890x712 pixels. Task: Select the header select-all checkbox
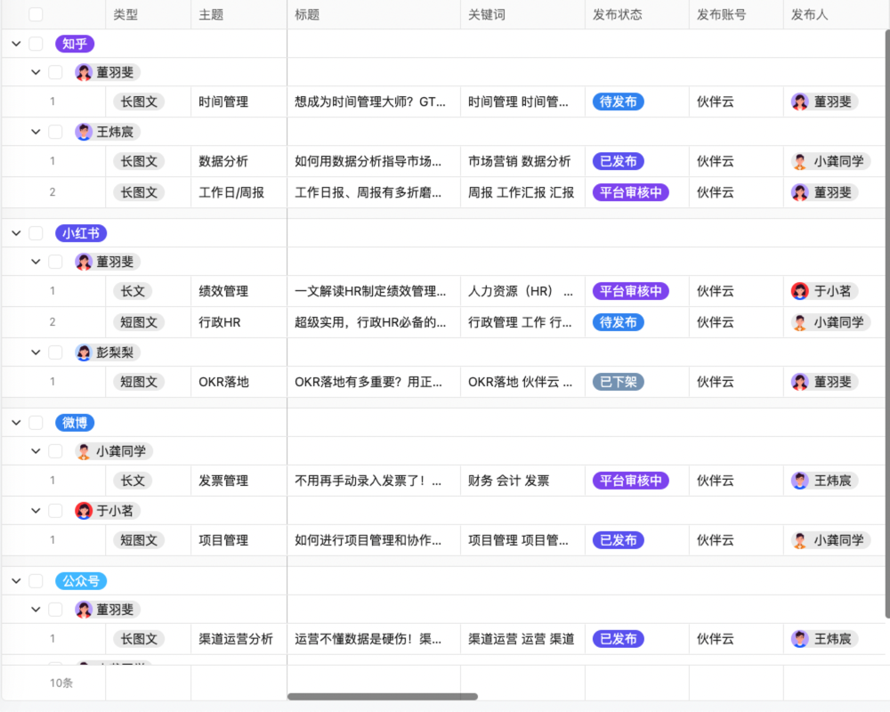[x=36, y=14]
